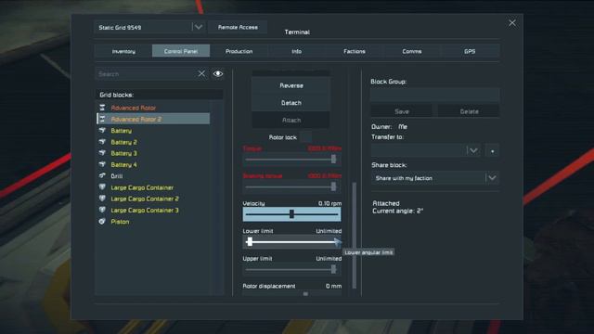
Task: Click the Attach button
Action: (x=291, y=120)
